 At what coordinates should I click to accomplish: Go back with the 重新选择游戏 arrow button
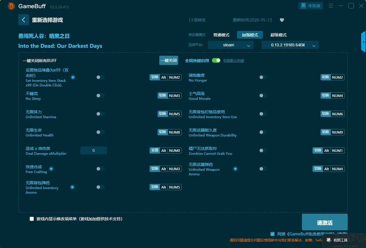click(x=24, y=20)
